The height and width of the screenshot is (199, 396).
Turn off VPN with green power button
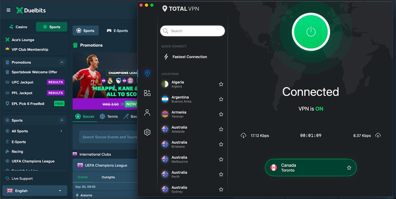tap(311, 32)
